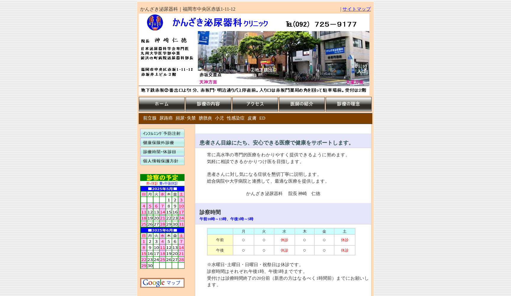
Task: Open Google マップ for the clinic location
Action: (162, 283)
